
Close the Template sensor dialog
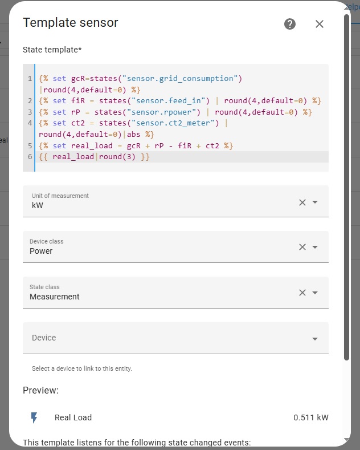click(x=320, y=24)
